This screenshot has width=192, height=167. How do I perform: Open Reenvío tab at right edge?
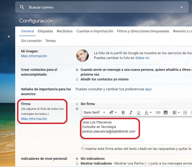tap(182, 31)
